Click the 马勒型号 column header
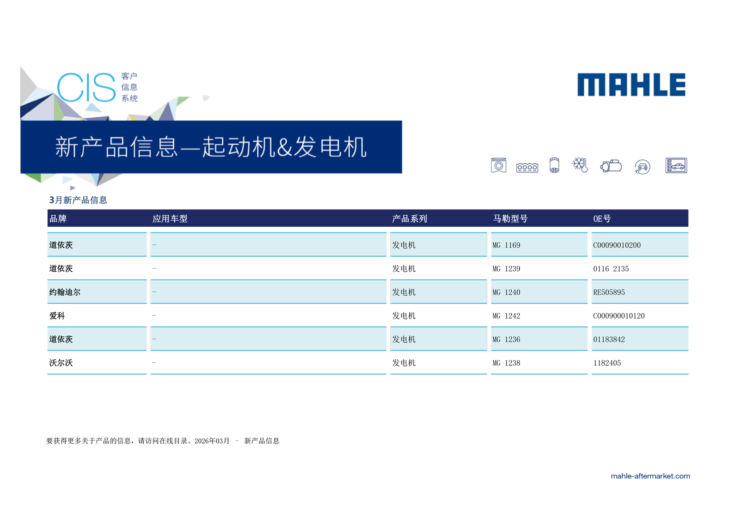This screenshot has height=517, width=731. 510,219
